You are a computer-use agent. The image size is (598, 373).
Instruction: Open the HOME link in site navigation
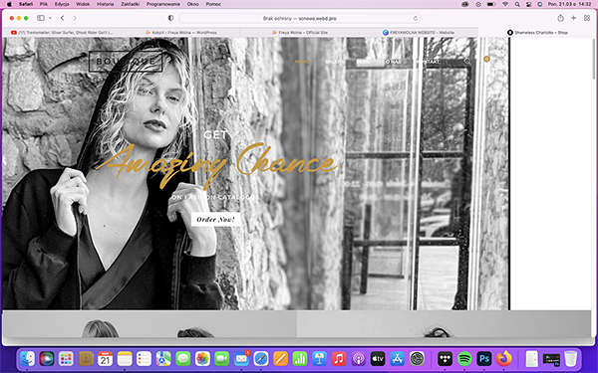(x=302, y=62)
